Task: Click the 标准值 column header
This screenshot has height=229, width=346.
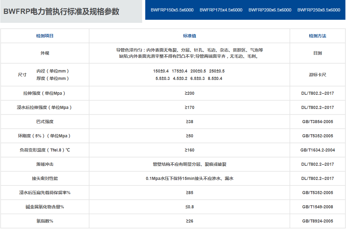Action: [x=189, y=36]
